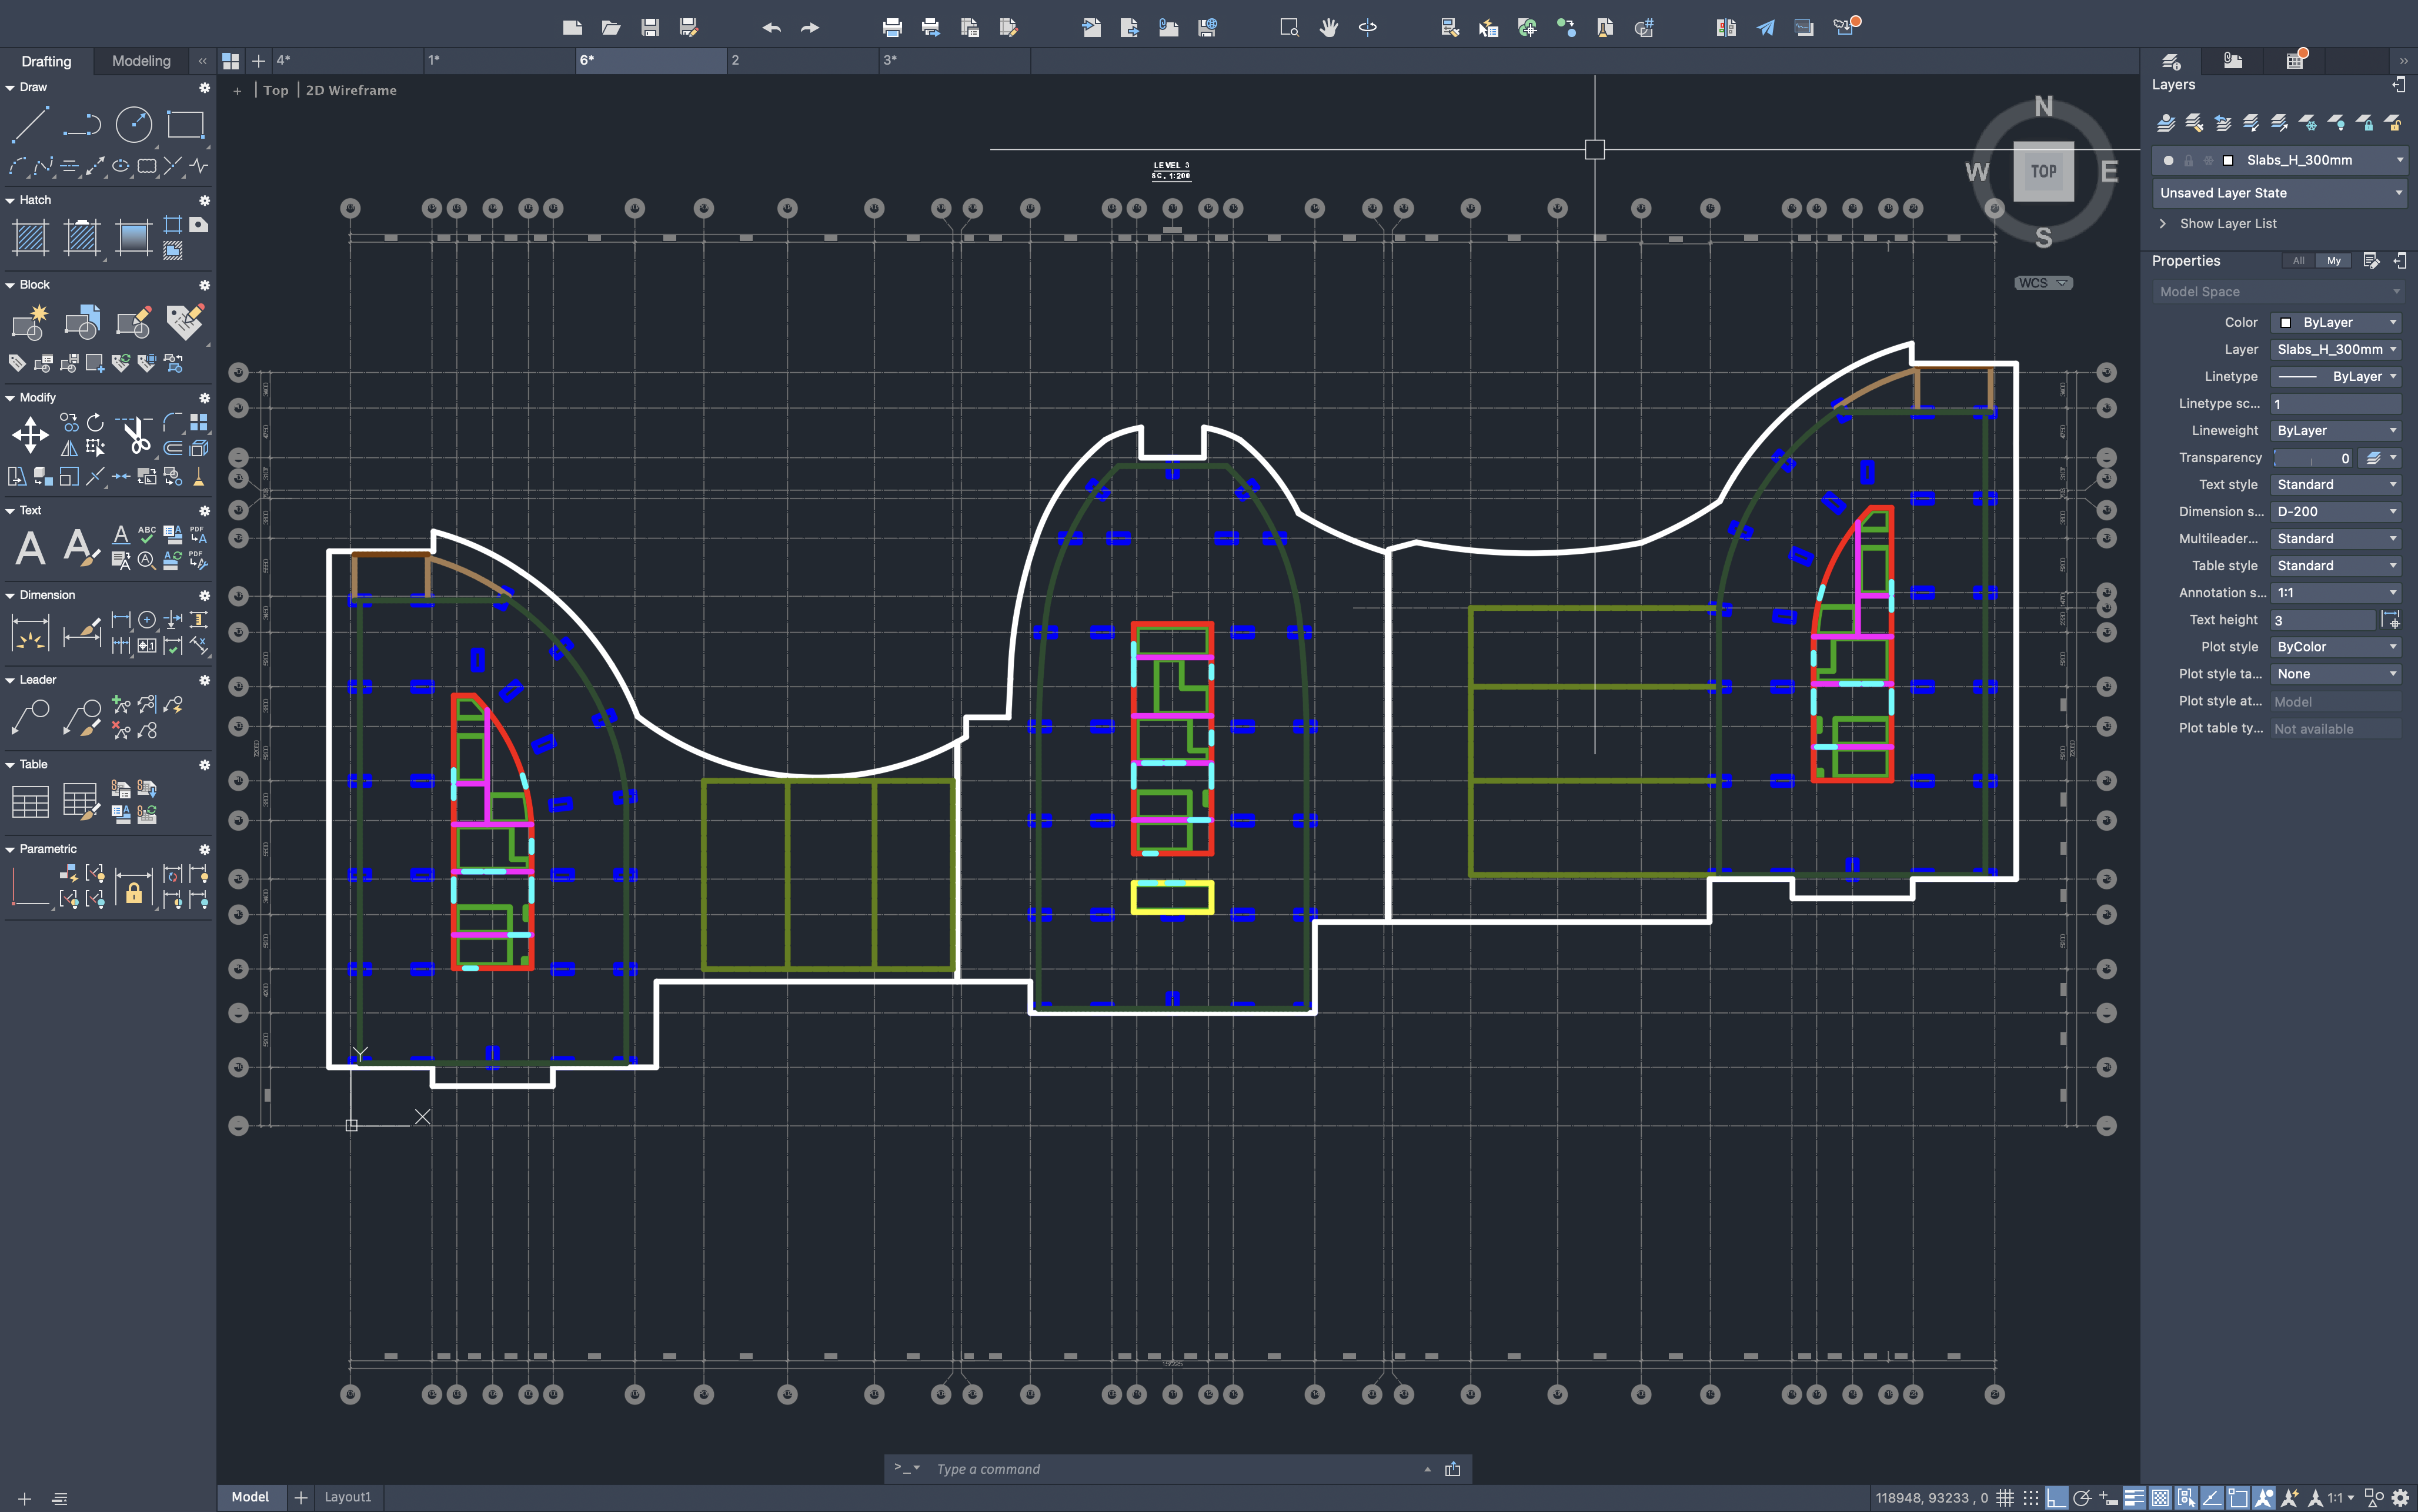Click the TOP face of ViewCube
This screenshot has height=1512, width=2418.
[2043, 171]
